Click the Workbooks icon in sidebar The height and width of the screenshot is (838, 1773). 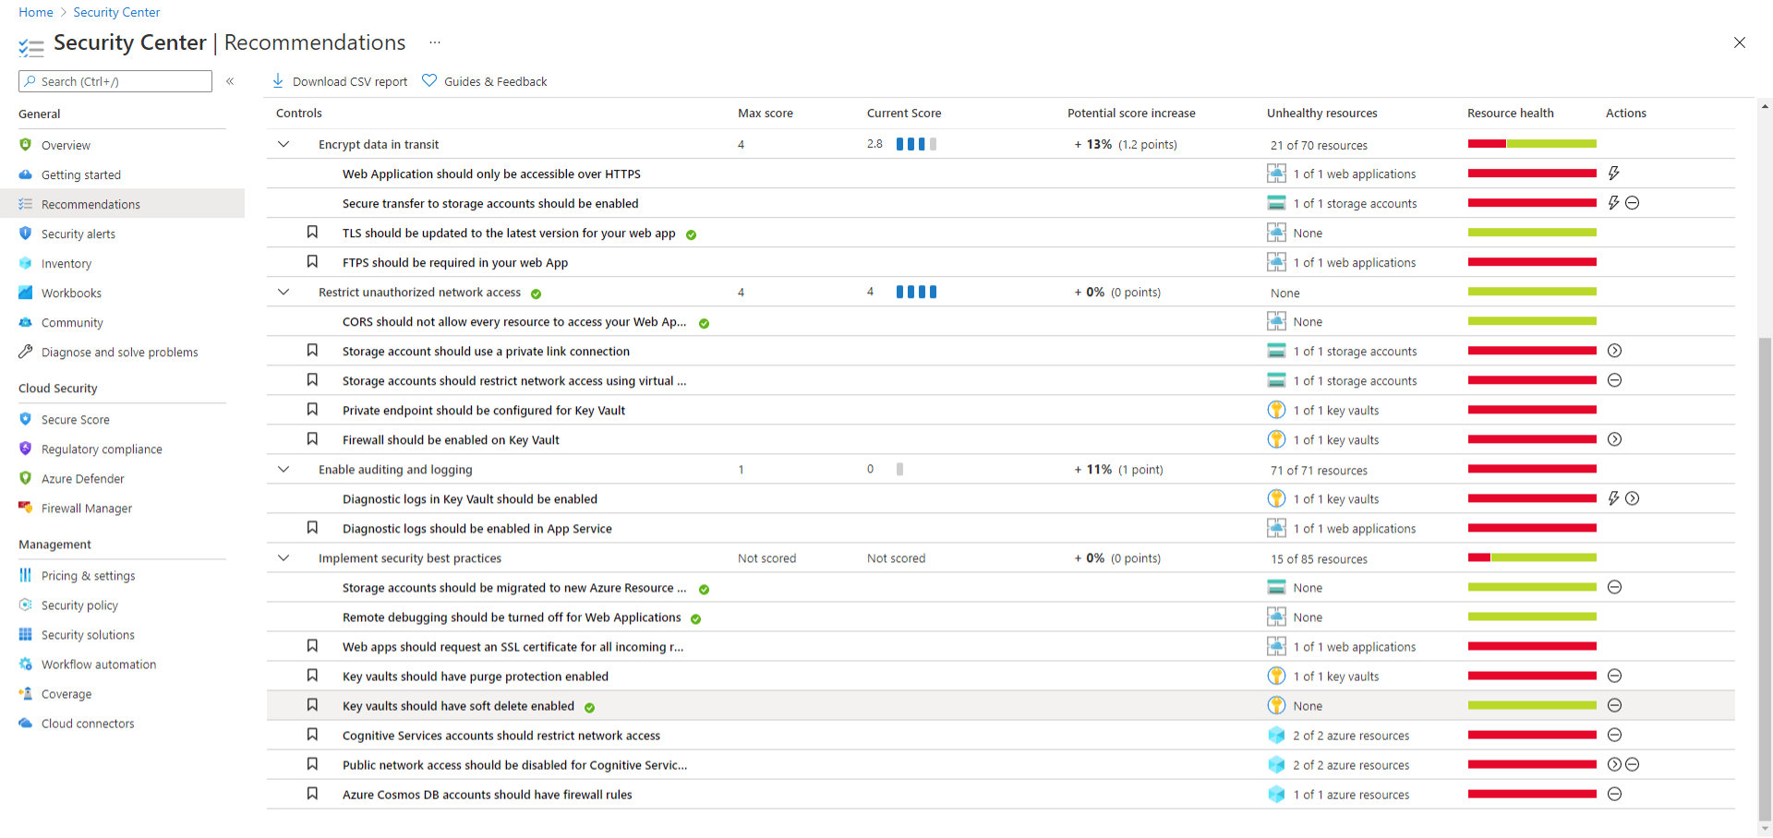pyautogui.click(x=26, y=293)
